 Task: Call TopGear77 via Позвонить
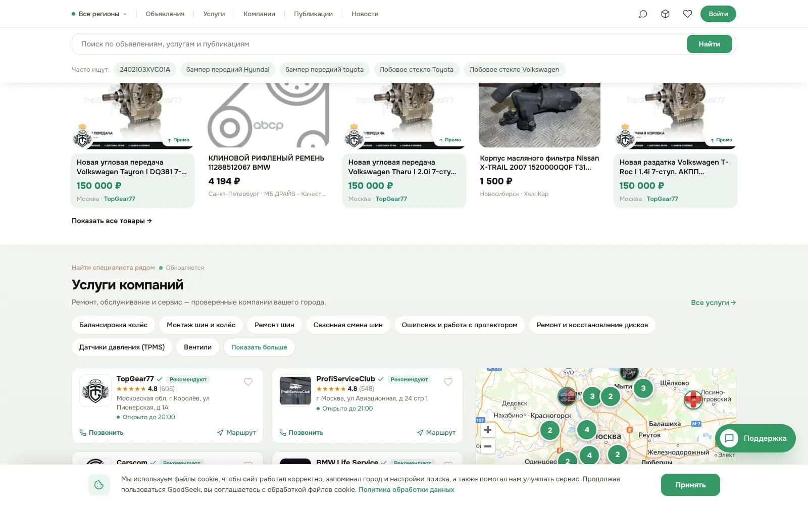click(102, 433)
